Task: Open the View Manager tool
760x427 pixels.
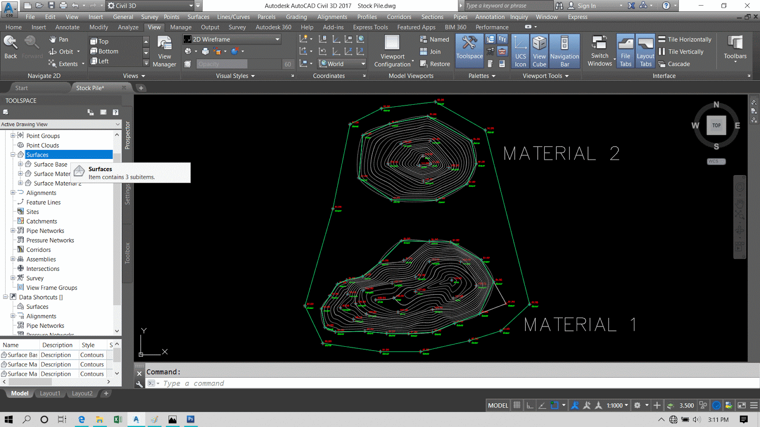Action: pyautogui.click(x=164, y=51)
